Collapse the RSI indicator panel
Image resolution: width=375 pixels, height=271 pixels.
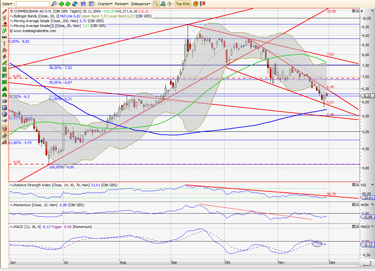354,185
